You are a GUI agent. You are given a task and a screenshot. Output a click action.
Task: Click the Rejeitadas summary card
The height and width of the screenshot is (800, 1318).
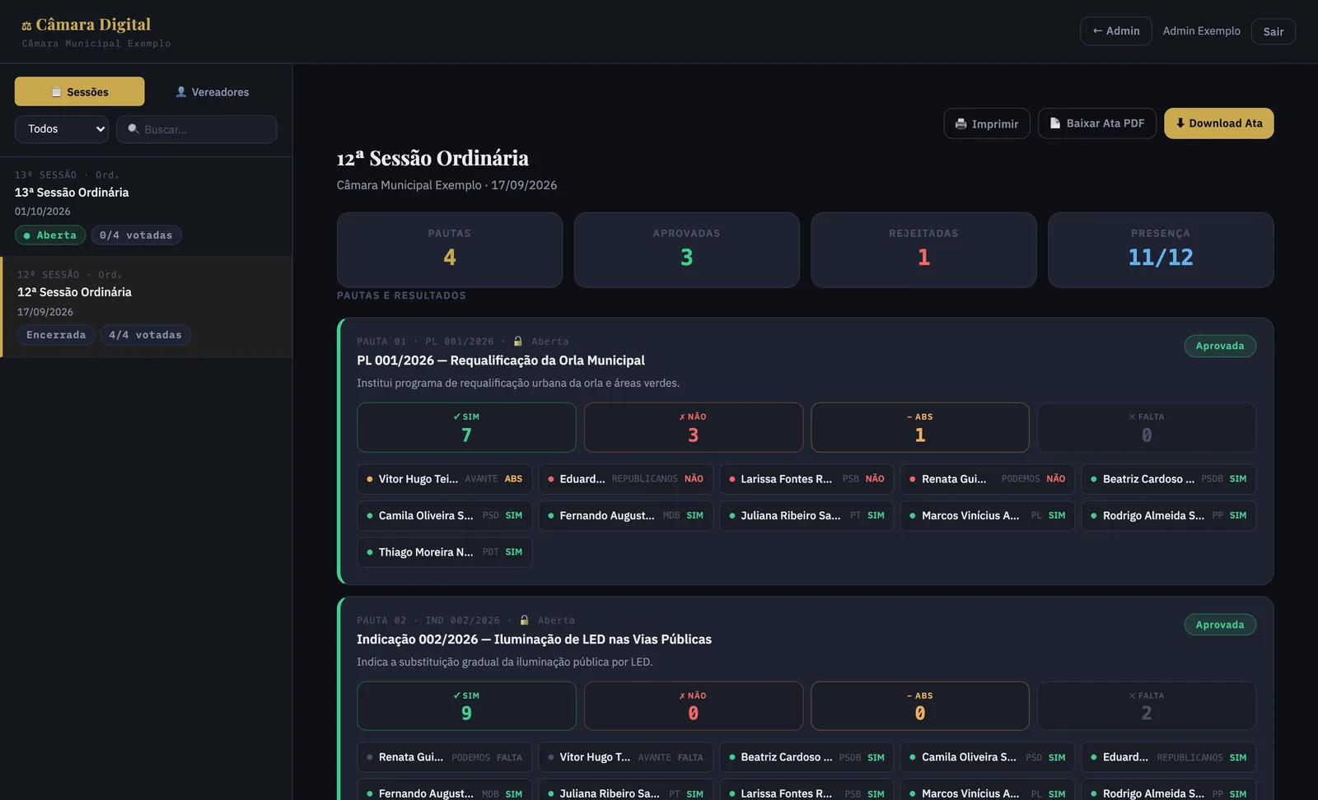tap(923, 250)
